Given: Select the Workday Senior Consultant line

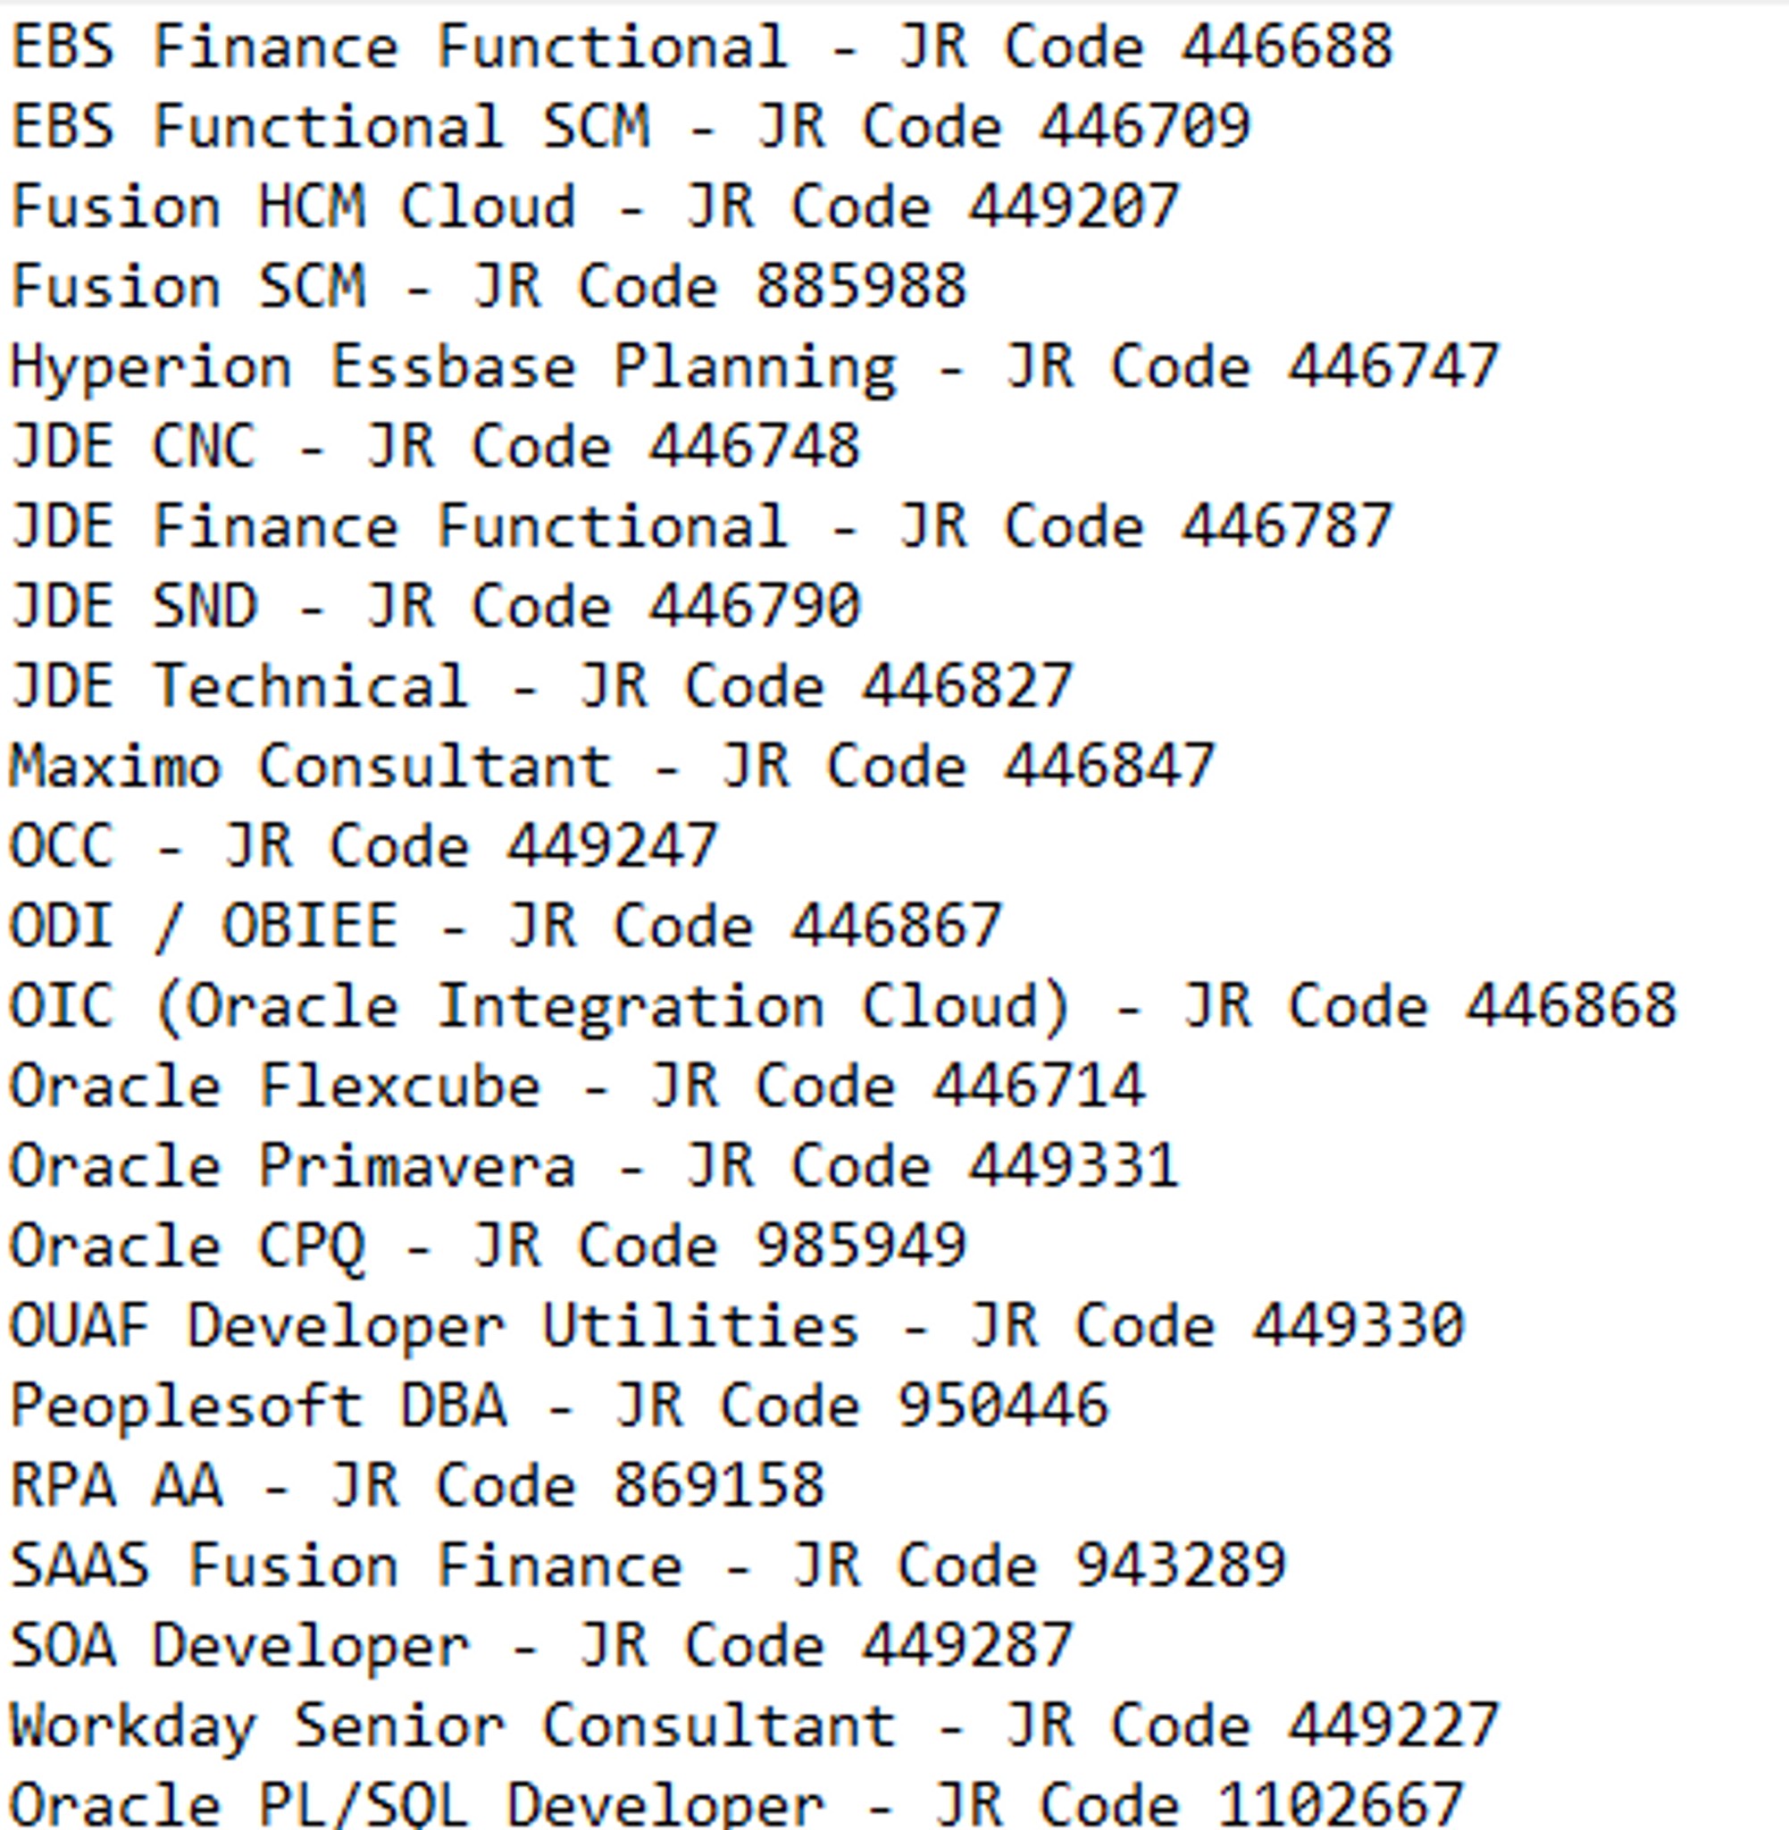Looking at the screenshot, I should click(754, 1725).
